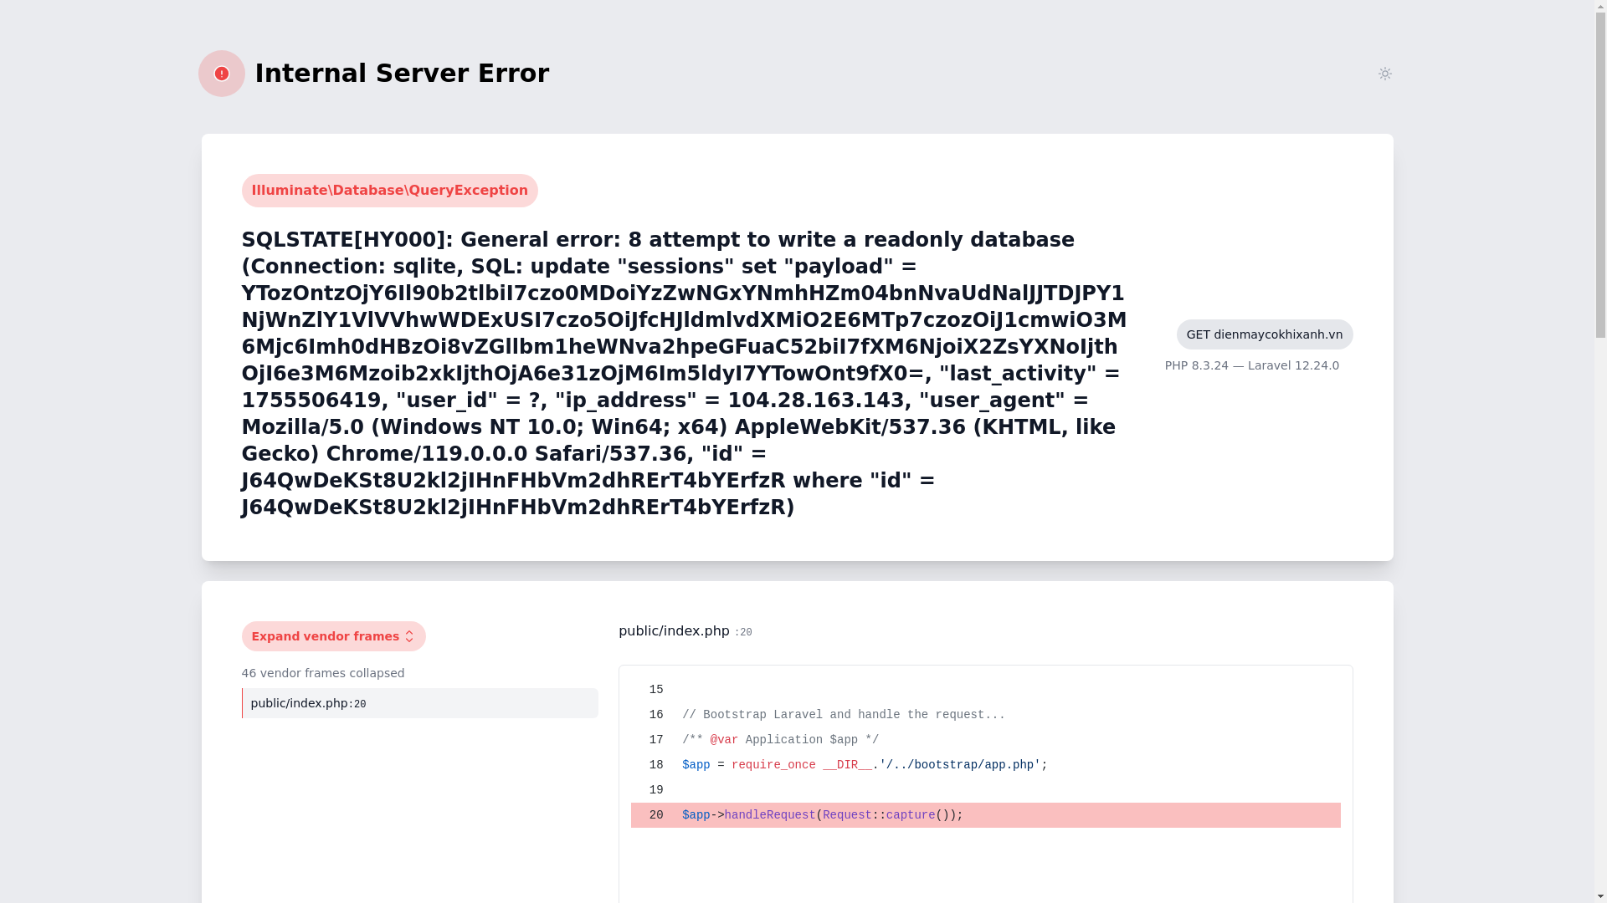Screen dimensions: 1607x903
Task: Click the red error alert icon
Action: [x=222, y=74]
